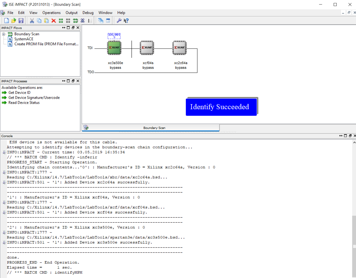This screenshot has width=356, height=278.
Task: Open the View menu
Action: [x=33, y=13]
